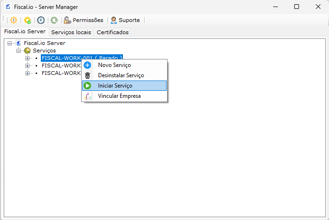The height and width of the screenshot is (220, 329).
Task: Choose Vincular Empresa in context menu
Action: 124,96
